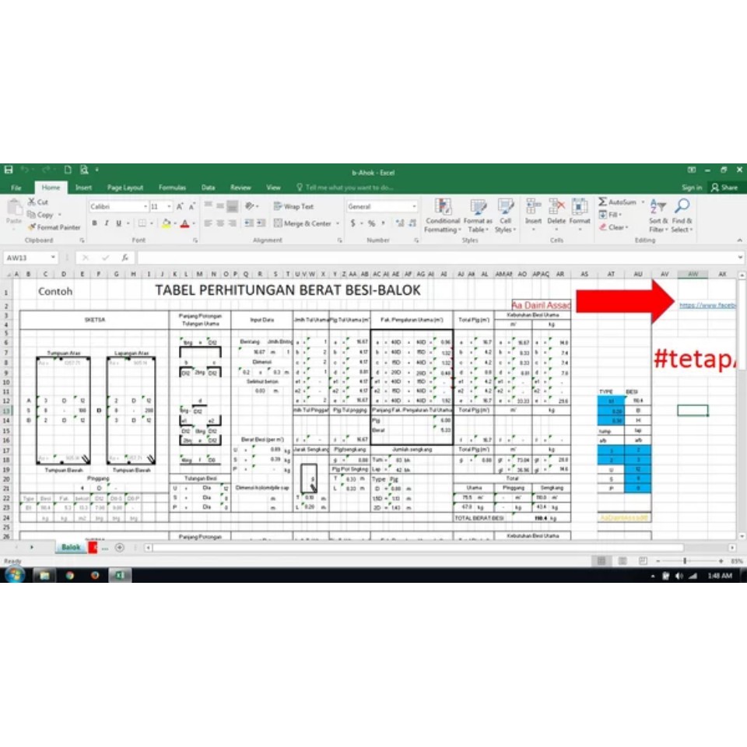This screenshot has height=747, width=747.
Task: Decrease font size with the small A icon
Action: 191,206
